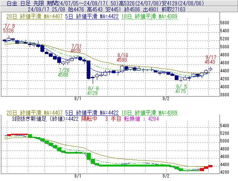Click the 3800 price axis label on upper chart
This screenshot has height=181, width=238.
225,95
